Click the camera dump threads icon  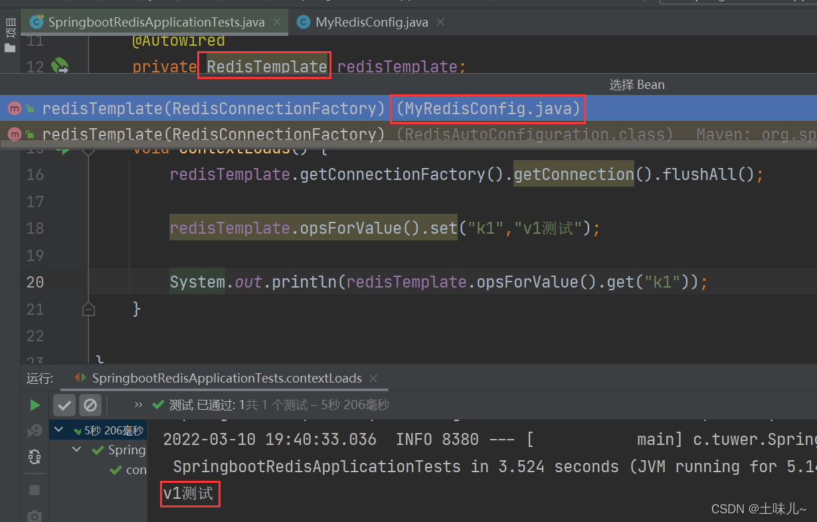(x=35, y=515)
